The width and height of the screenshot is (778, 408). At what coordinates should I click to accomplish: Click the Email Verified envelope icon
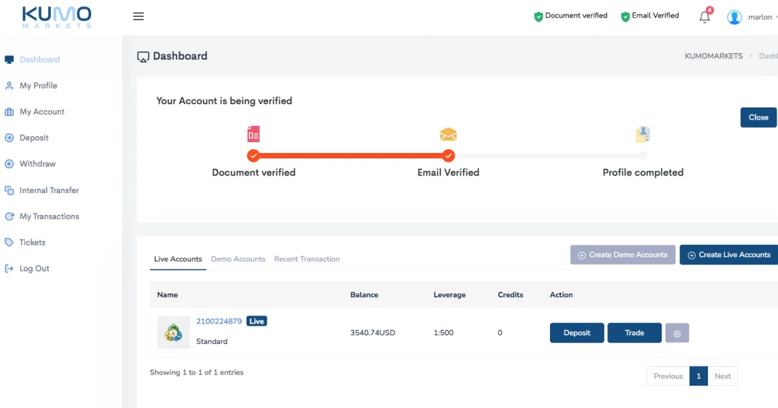[448, 134]
